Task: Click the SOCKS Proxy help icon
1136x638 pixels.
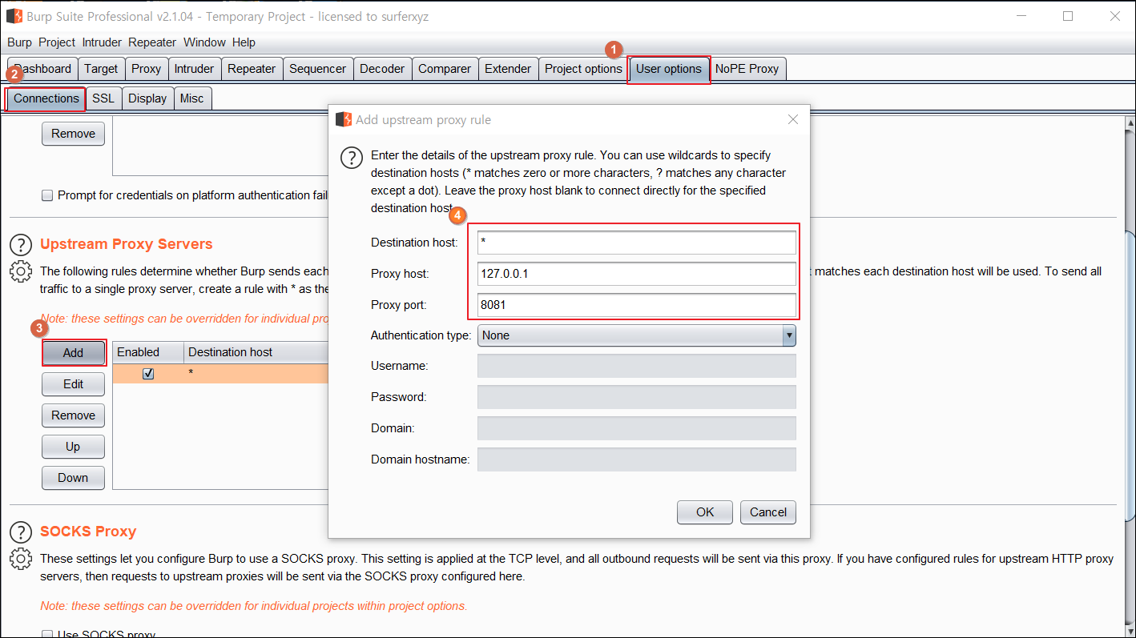Action: click(21, 532)
